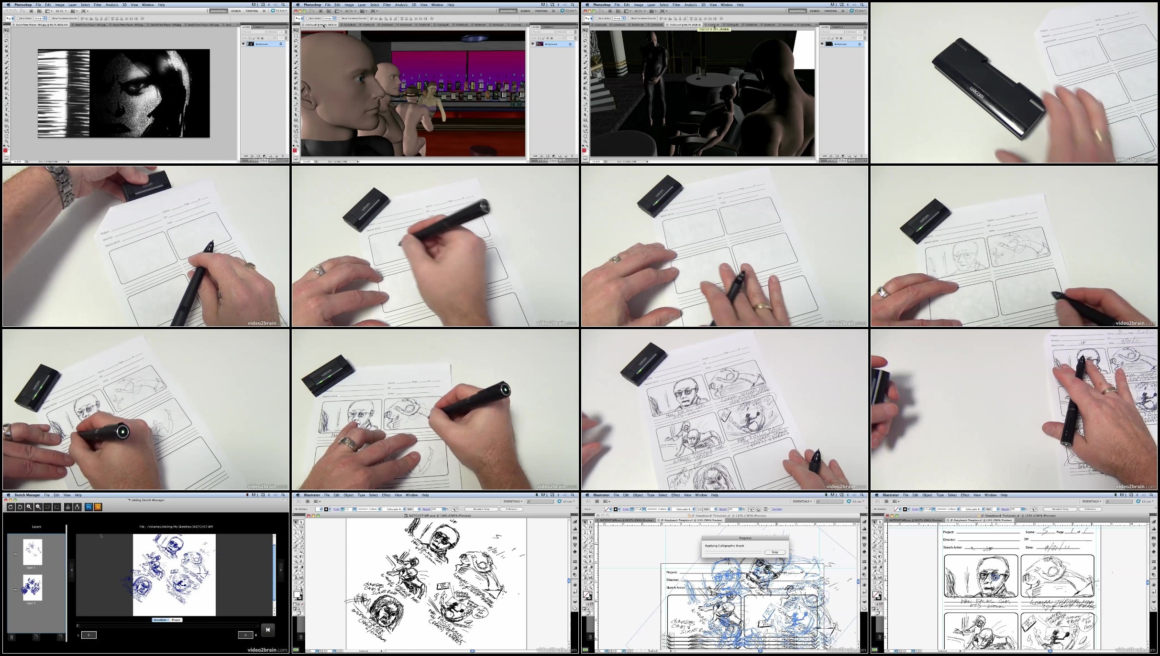Screen dimensions: 1160x656
Task: Select Selection arrow tool in Illustrator storyboard-template frame
Action: (x=874, y=522)
